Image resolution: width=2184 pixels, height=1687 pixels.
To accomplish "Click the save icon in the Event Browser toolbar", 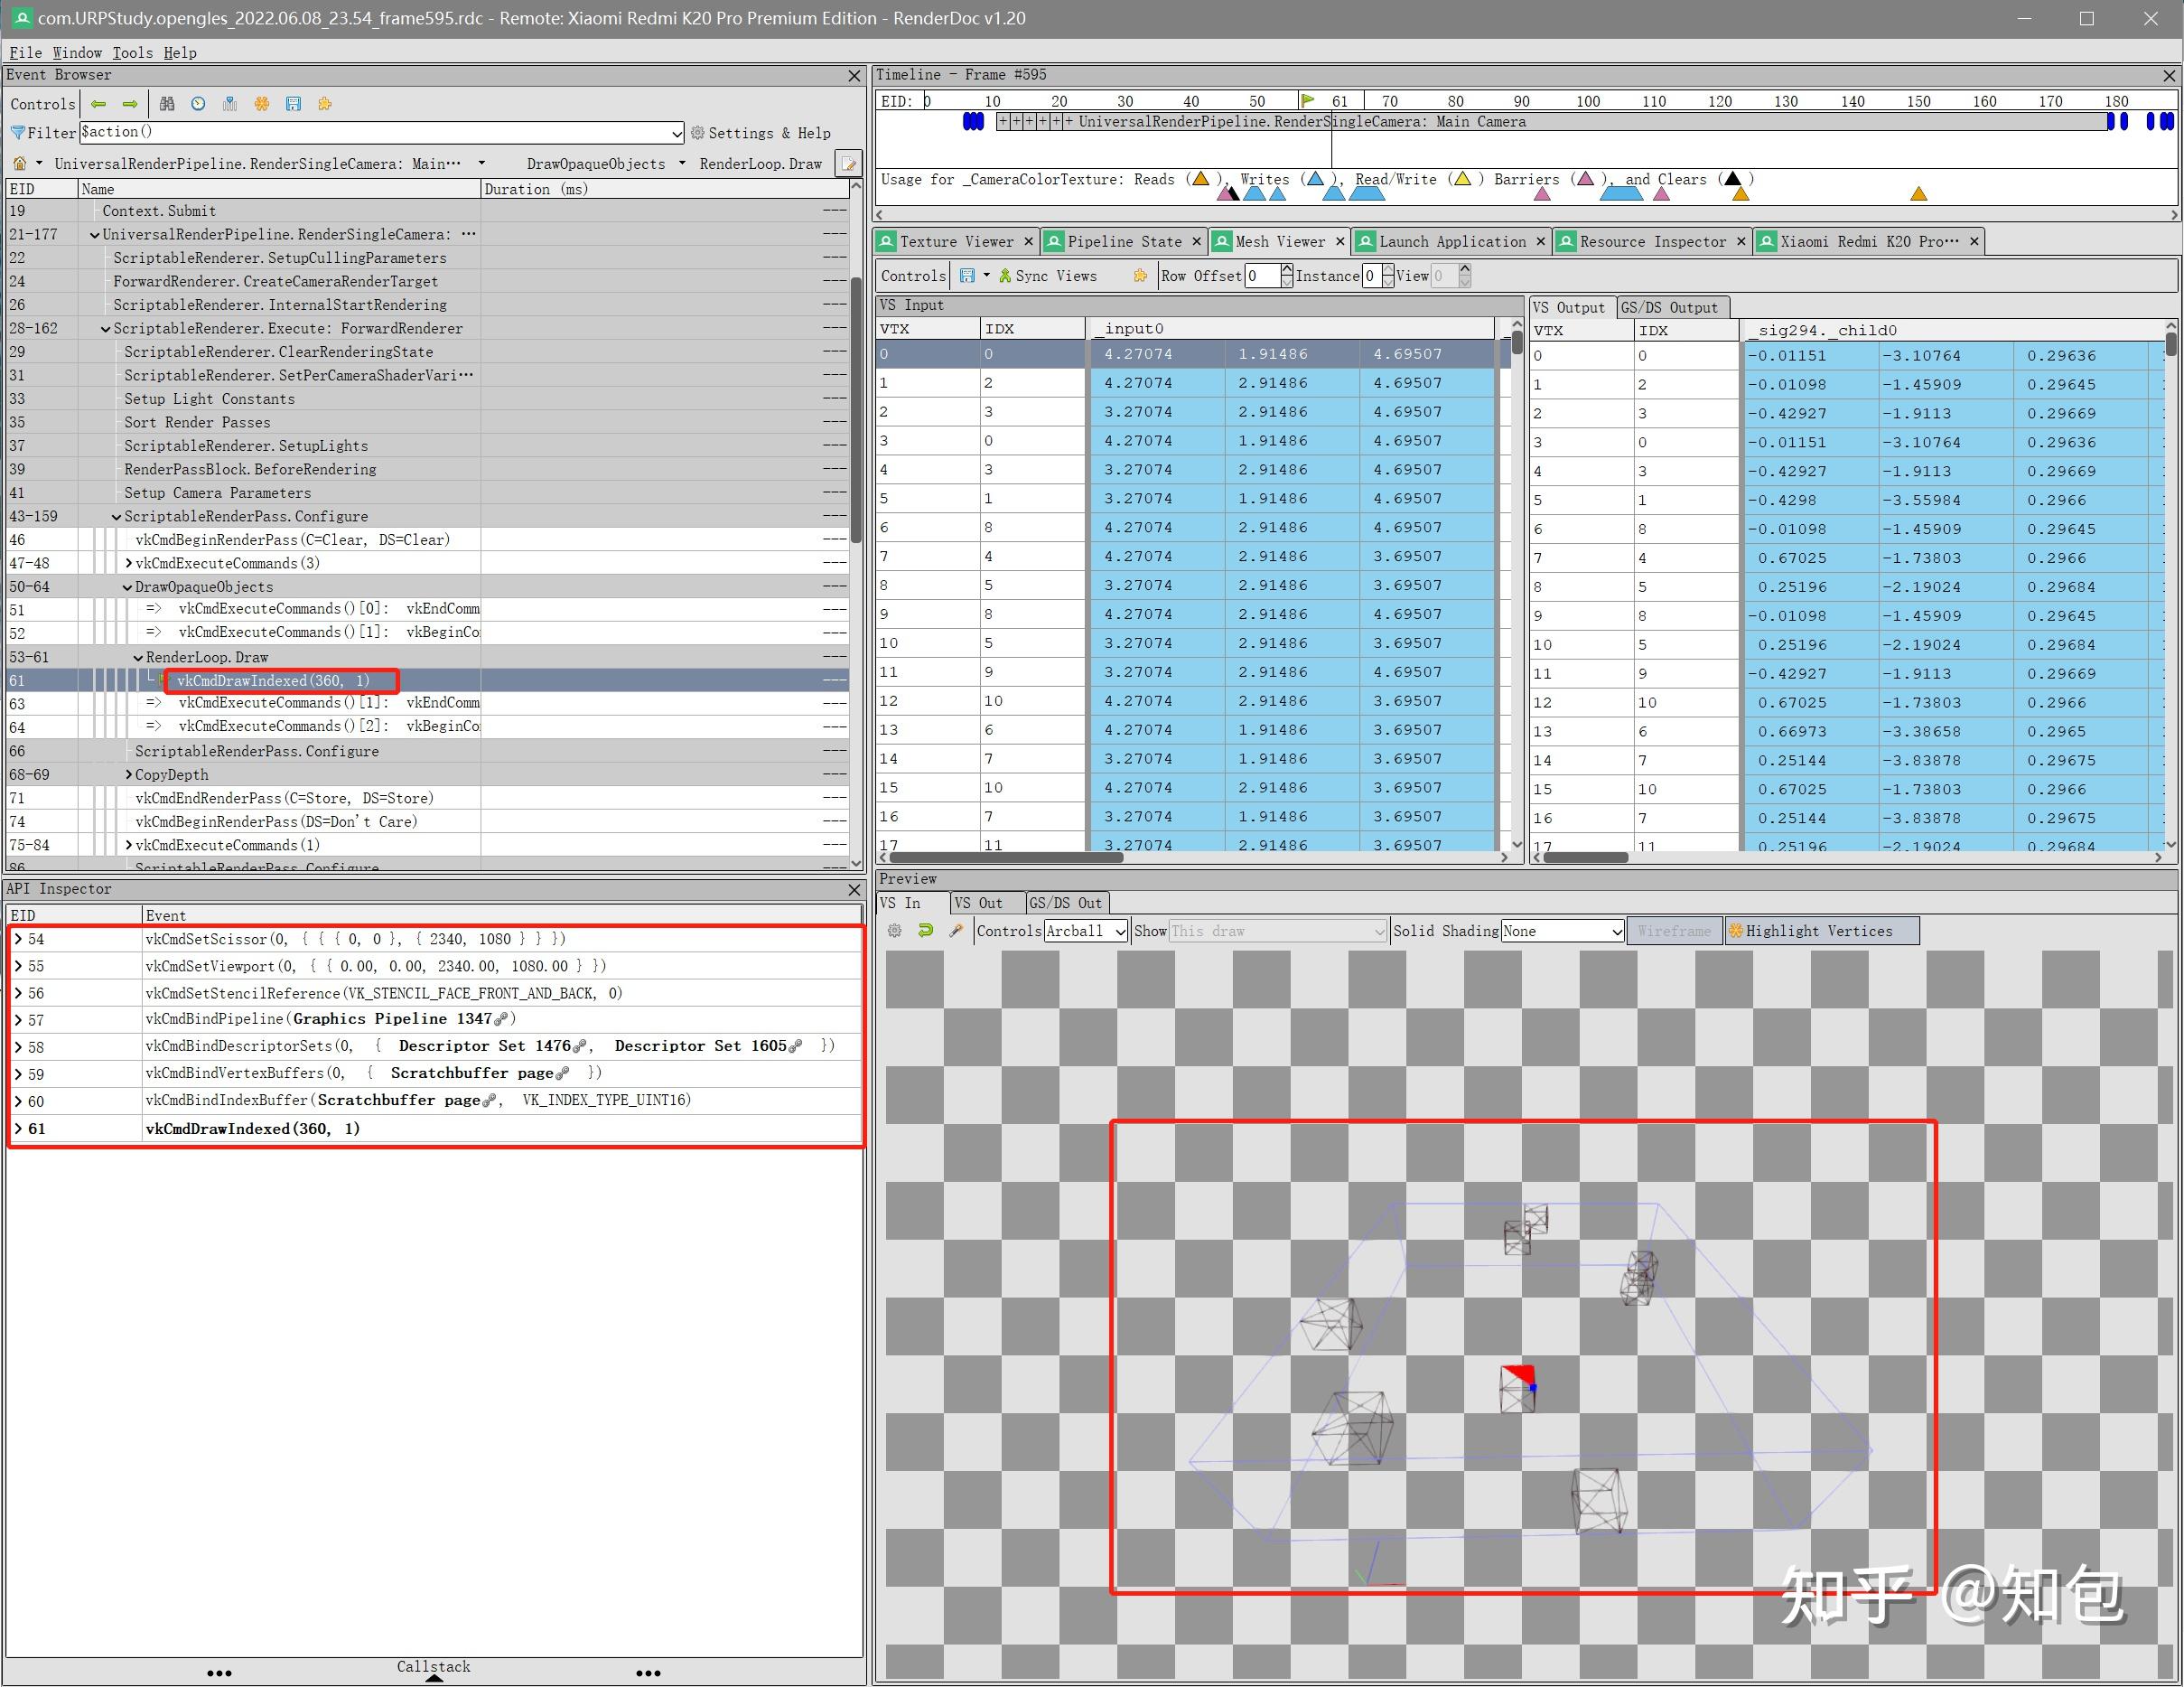I will point(293,104).
